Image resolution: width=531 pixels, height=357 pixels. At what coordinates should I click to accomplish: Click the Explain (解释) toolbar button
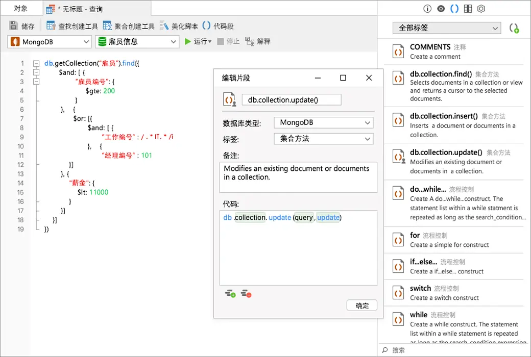click(x=258, y=42)
